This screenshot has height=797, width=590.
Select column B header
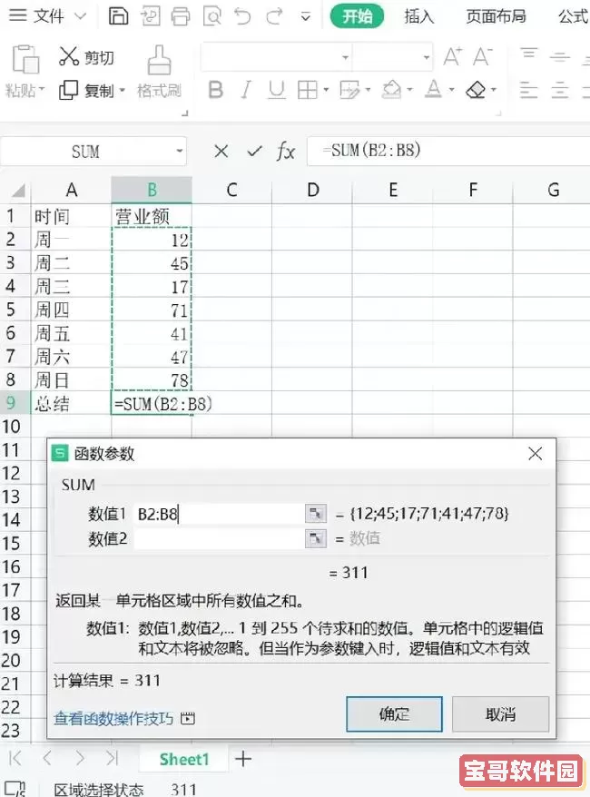point(152,190)
